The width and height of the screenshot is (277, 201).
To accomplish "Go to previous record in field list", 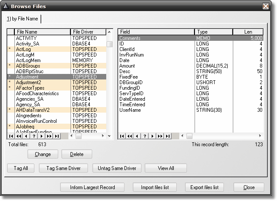I will coord(137,136).
